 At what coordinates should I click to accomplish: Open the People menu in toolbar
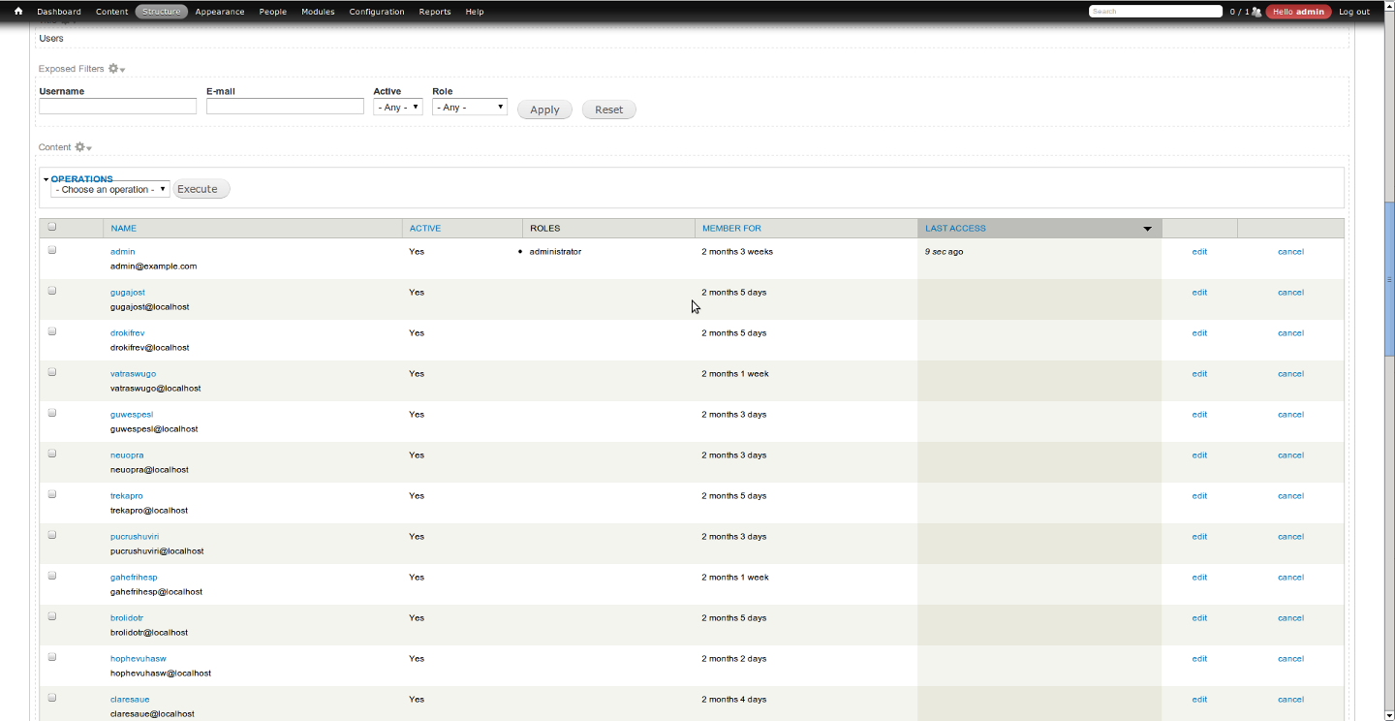pos(272,12)
